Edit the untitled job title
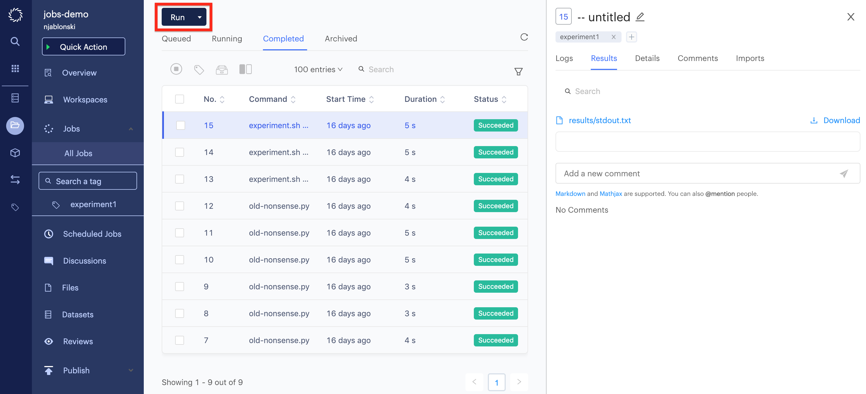 (640, 17)
